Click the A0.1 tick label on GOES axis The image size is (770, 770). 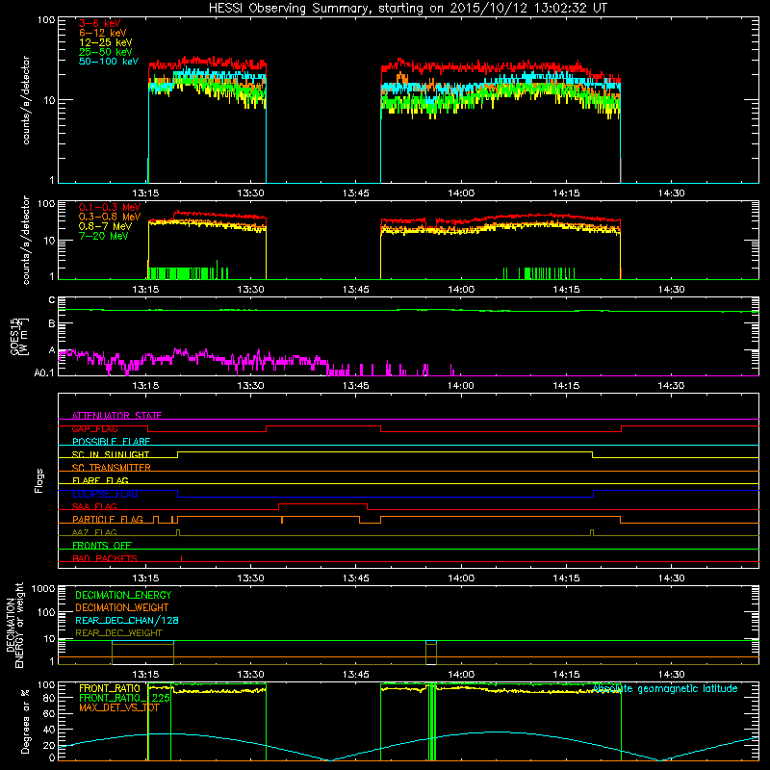(x=44, y=373)
